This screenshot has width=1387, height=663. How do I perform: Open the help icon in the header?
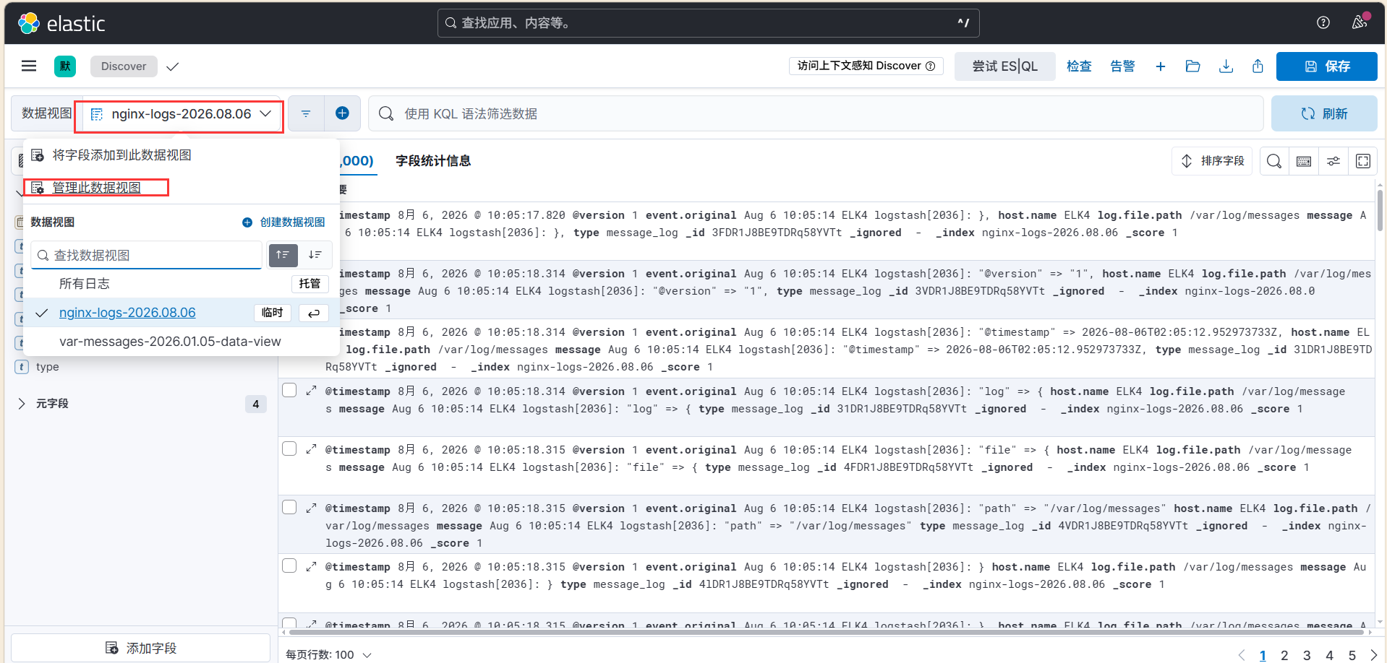click(1323, 23)
